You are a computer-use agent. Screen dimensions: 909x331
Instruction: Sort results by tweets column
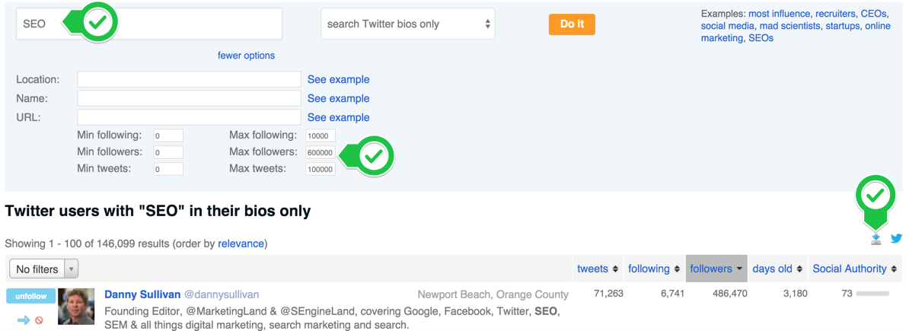pyautogui.click(x=598, y=269)
